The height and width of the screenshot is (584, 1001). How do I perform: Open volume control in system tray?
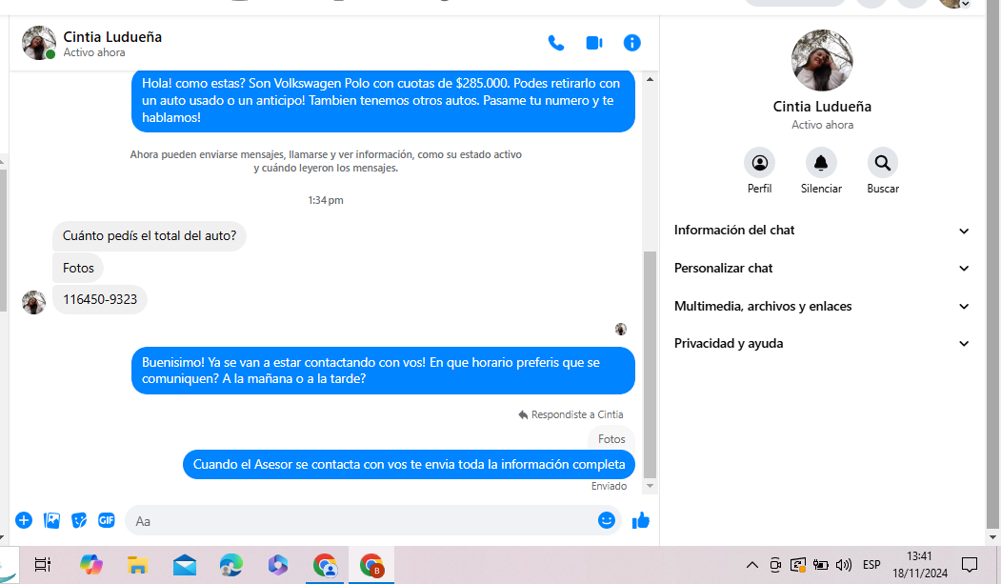point(843,564)
